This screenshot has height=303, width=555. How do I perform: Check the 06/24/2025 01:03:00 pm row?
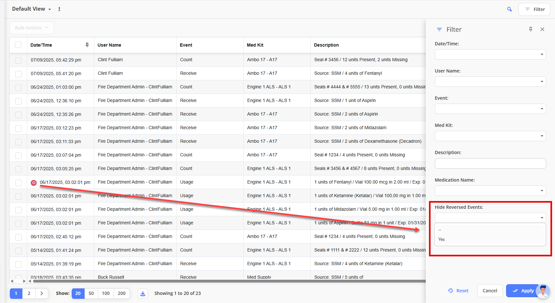point(18,87)
